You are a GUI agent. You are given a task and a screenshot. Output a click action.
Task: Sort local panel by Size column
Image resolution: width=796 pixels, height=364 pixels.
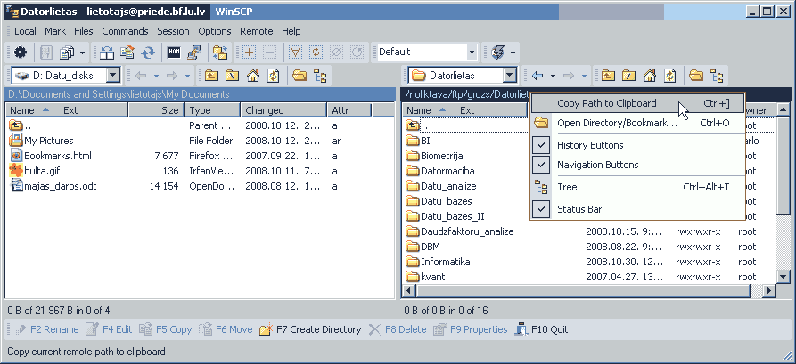(x=156, y=110)
